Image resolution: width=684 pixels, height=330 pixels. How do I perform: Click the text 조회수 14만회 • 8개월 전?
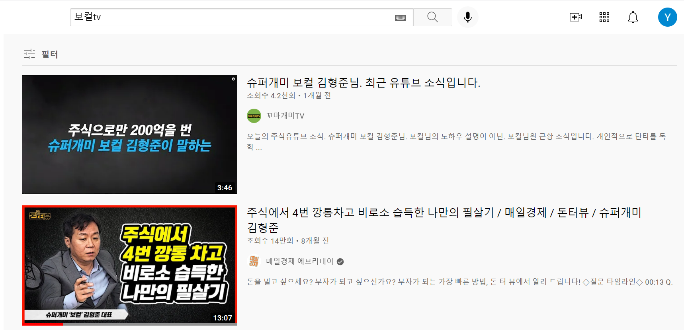pos(288,241)
